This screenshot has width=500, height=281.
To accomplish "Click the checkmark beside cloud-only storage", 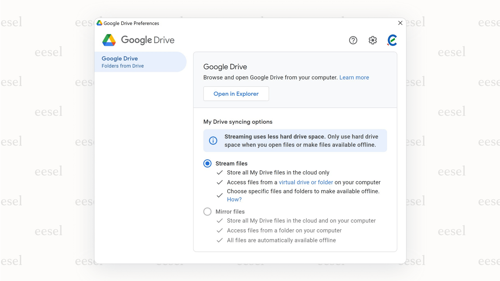I will point(220,172).
